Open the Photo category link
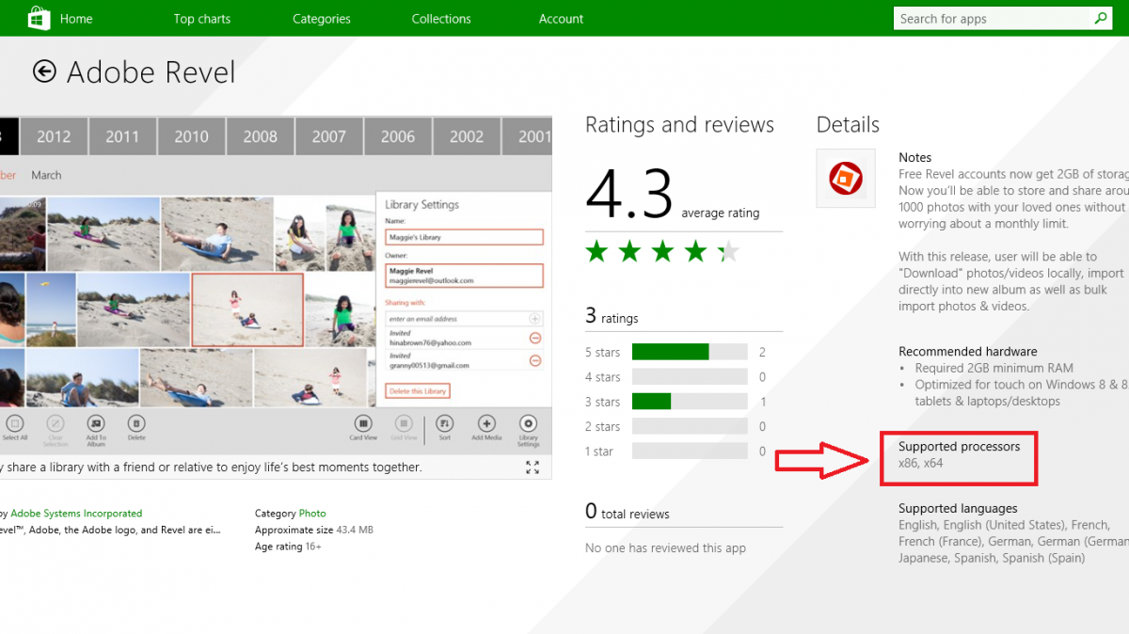 [x=312, y=514]
